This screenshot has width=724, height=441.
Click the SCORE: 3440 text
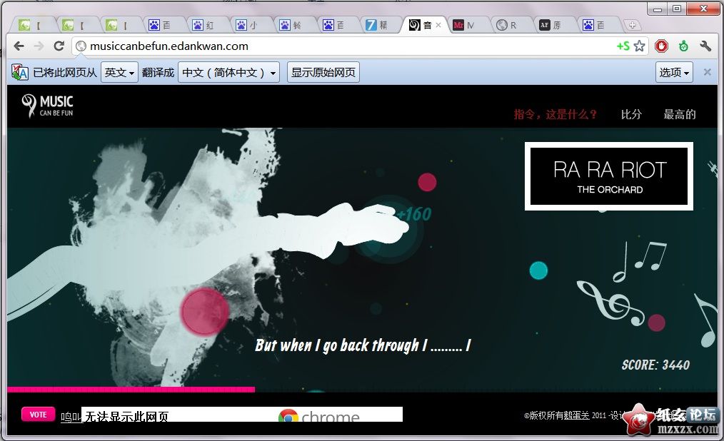pos(655,365)
